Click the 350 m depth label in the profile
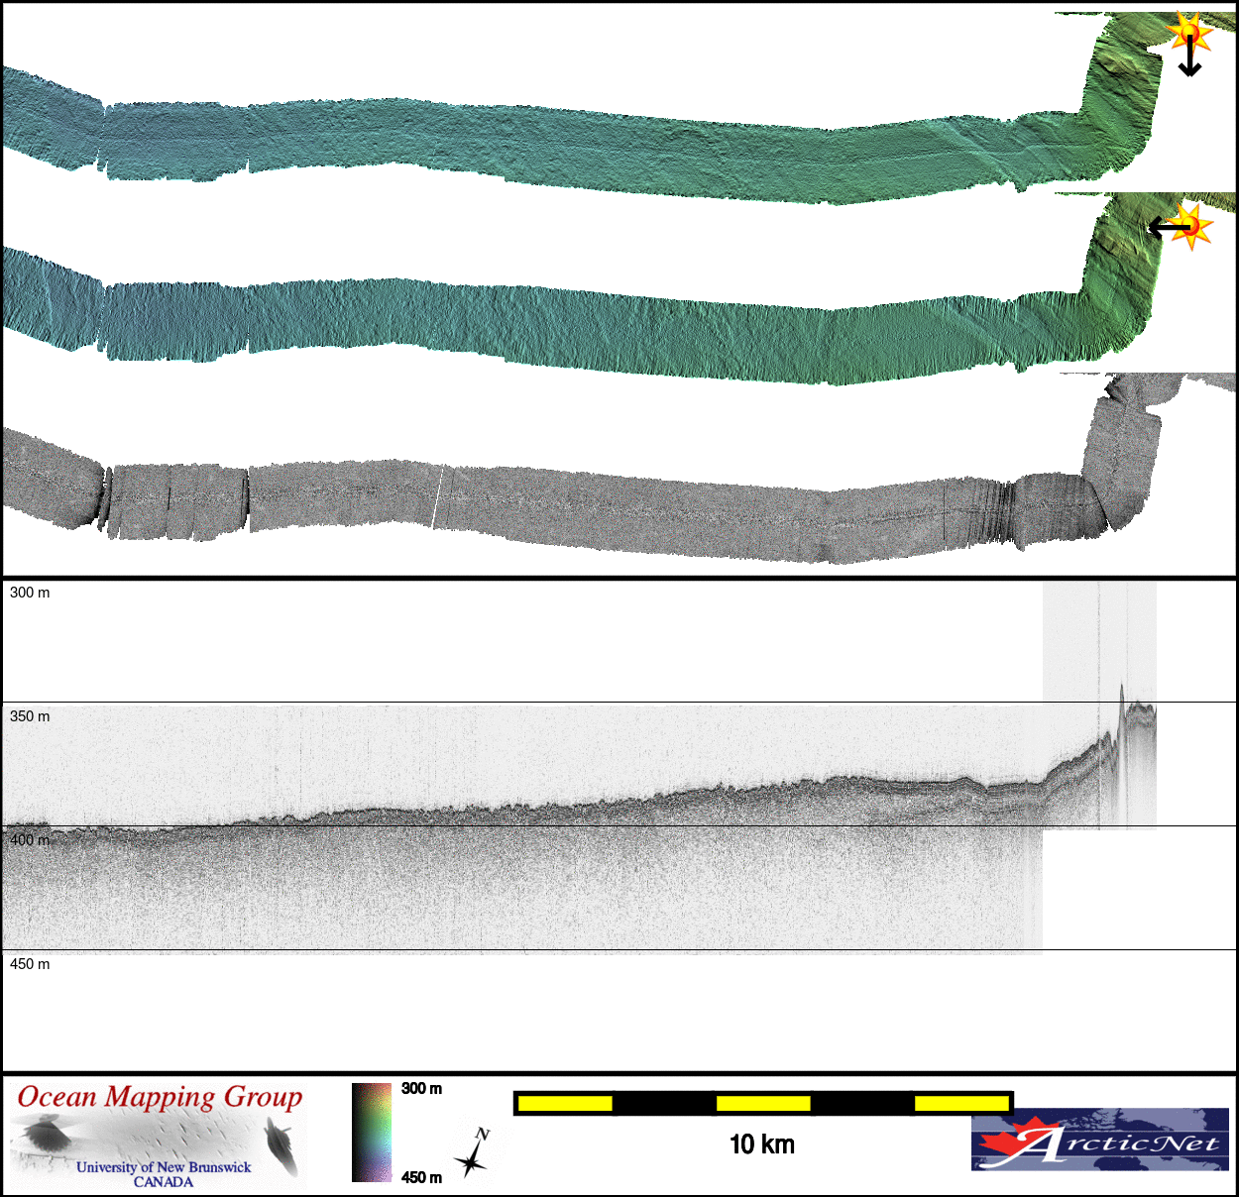1239x1197 pixels. pos(30,716)
